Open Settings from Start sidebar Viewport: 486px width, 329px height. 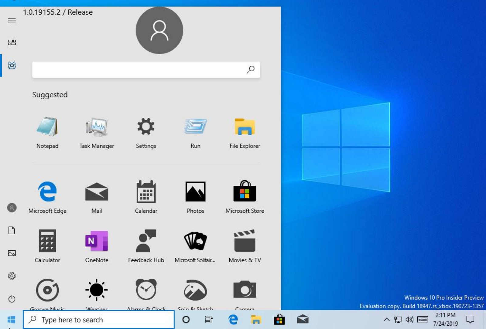[x=12, y=276]
